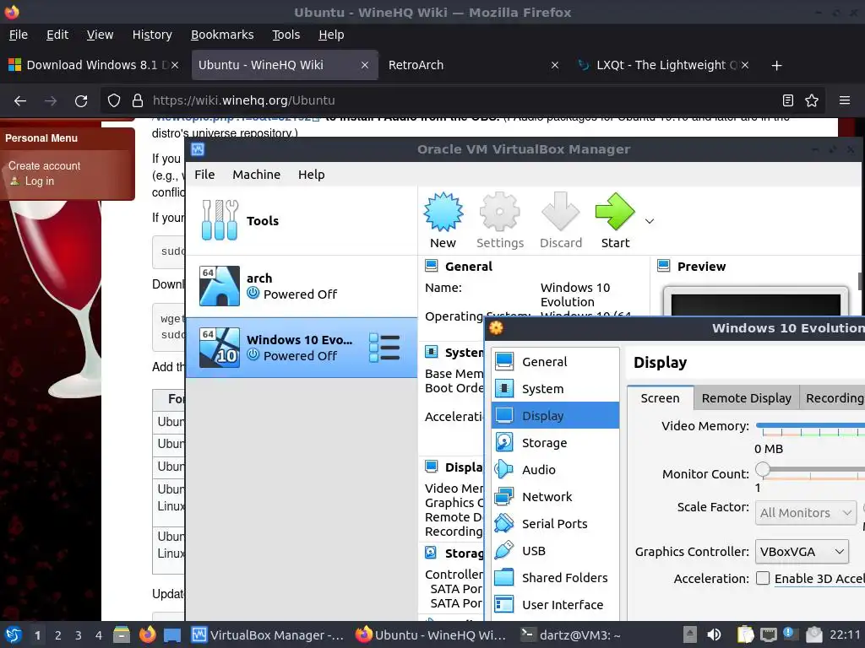Click the Discard arrow icon
This screenshot has height=648, width=865.
click(x=561, y=212)
